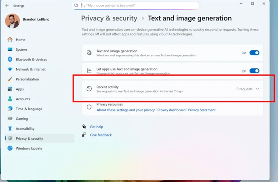Expand Recent activity chevron
Viewport: 278px width, 182px height.
257,89
